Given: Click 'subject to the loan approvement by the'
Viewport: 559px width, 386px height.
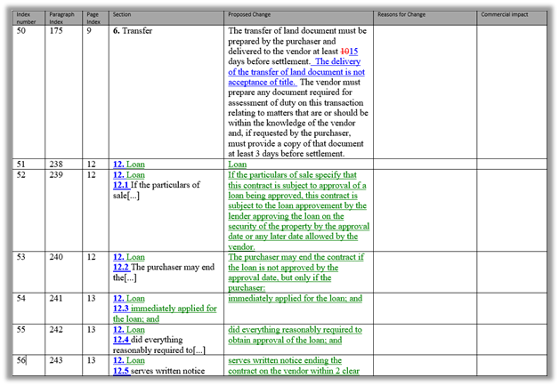Looking at the screenshot, I should click(x=297, y=205).
